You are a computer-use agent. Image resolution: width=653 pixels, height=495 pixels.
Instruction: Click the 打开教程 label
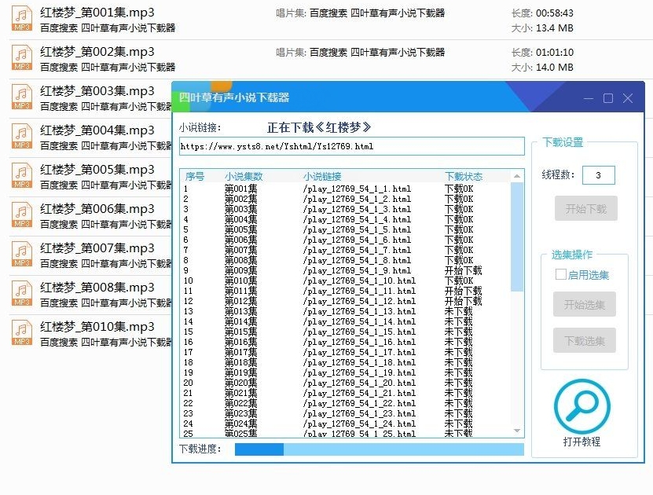tap(581, 442)
